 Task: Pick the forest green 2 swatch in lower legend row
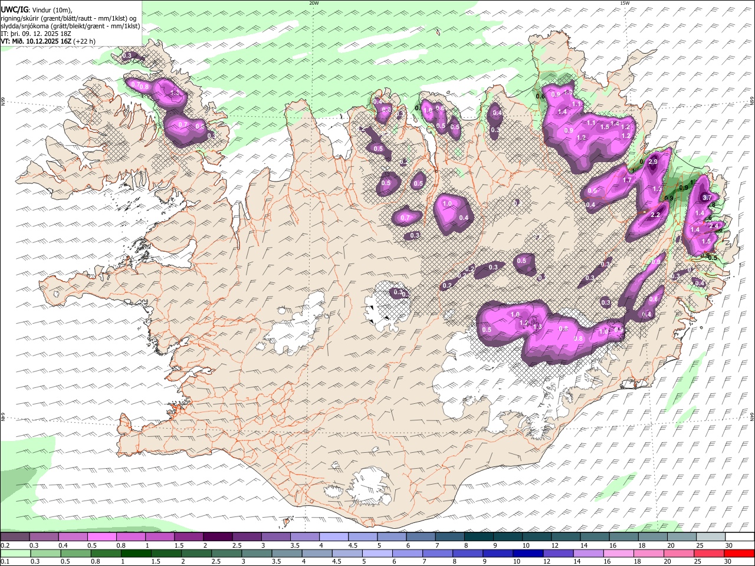click(x=196, y=553)
